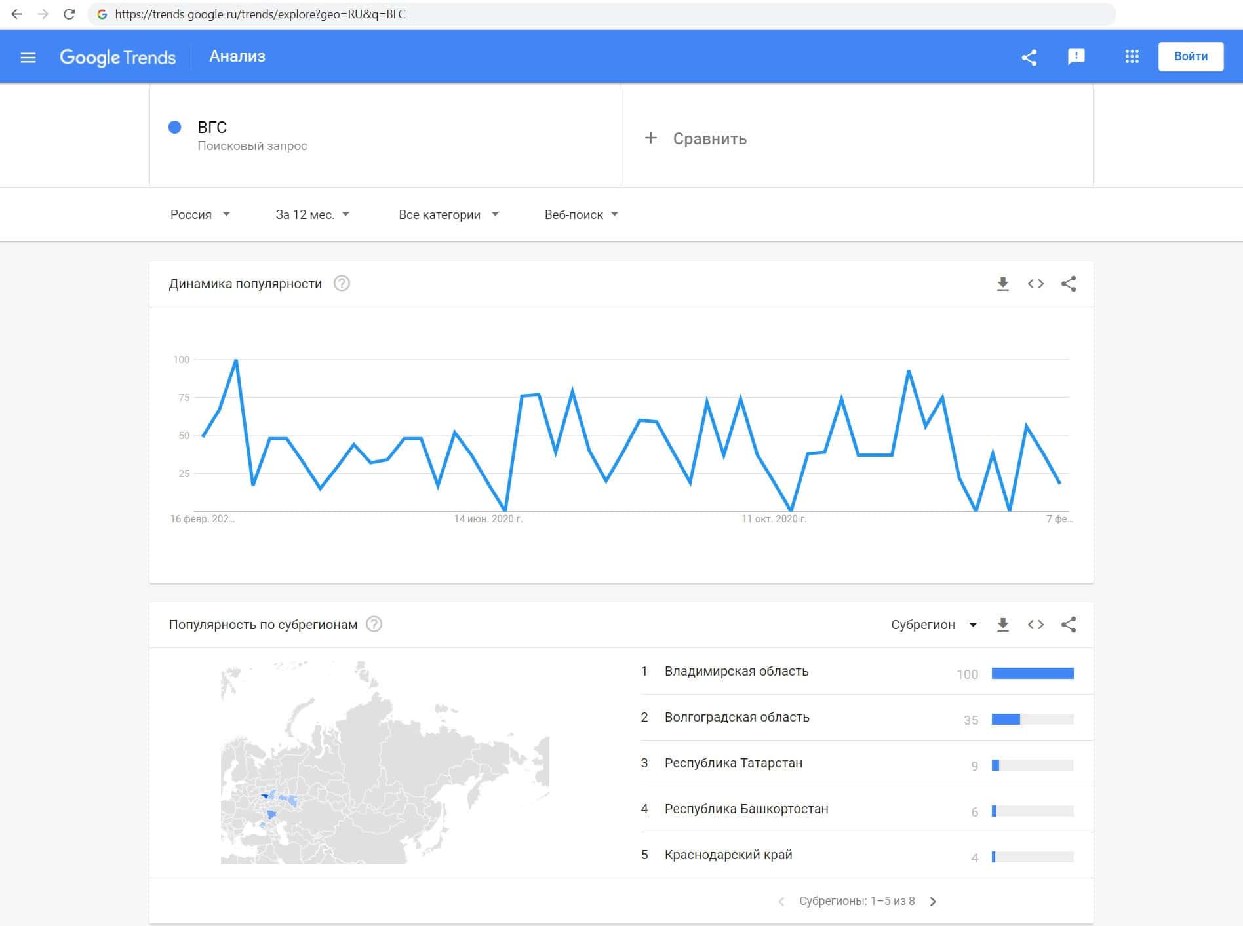
Task: Share the popularity dynamics chart
Action: click(x=1068, y=284)
